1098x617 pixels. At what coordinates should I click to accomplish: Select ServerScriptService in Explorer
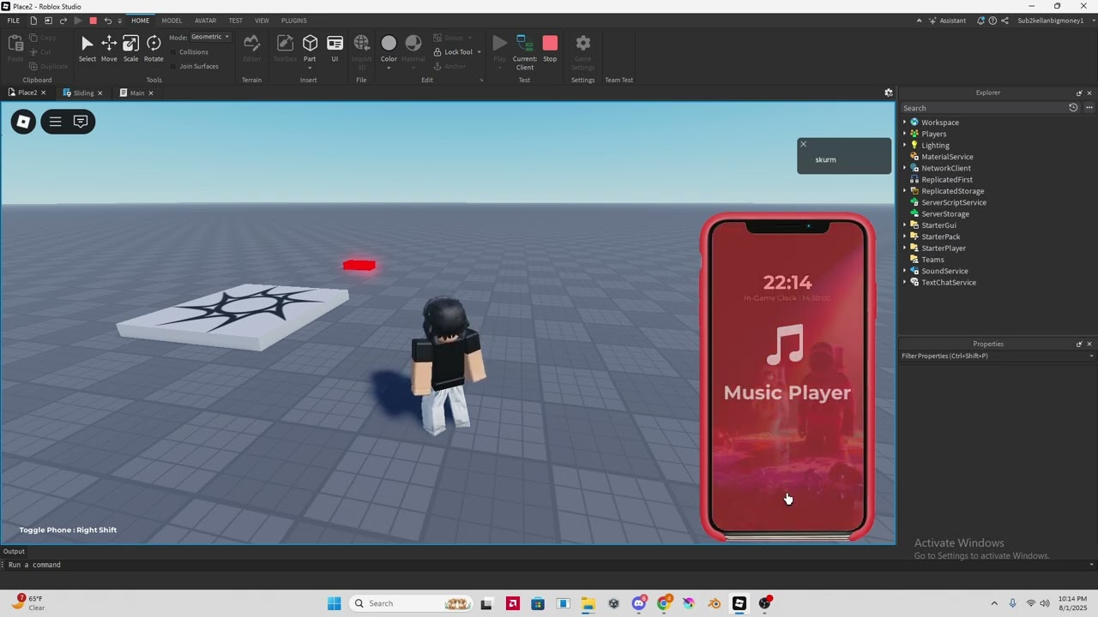[953, 202]
